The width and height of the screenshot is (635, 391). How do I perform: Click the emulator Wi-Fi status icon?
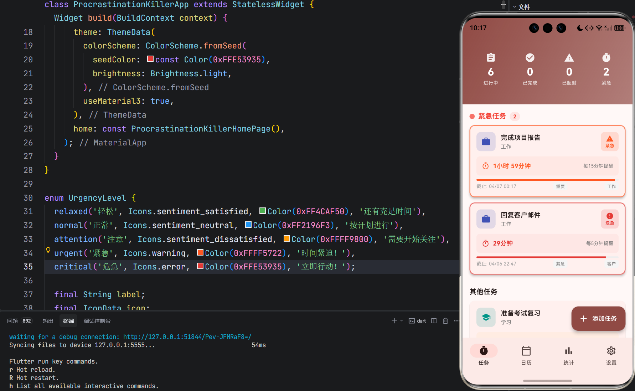599,28
